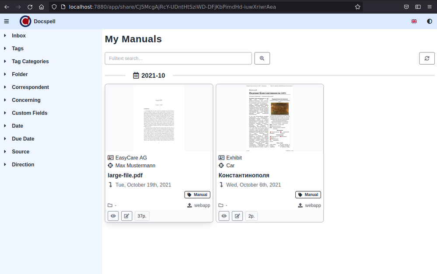This screenshot has height=274, width=437.
Task: Click the fulltext search magnifier button
Action: [x=262, y=59]
